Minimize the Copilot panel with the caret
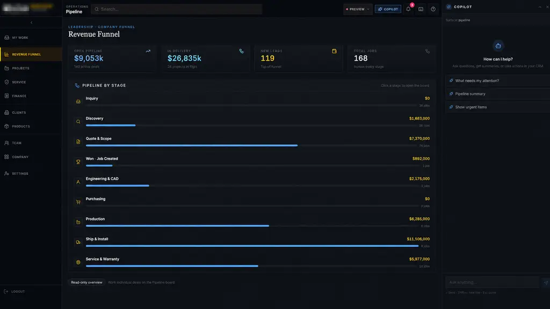Image resolution: width=550 pixels, height=309 pixels. click(x=540, y=6)
